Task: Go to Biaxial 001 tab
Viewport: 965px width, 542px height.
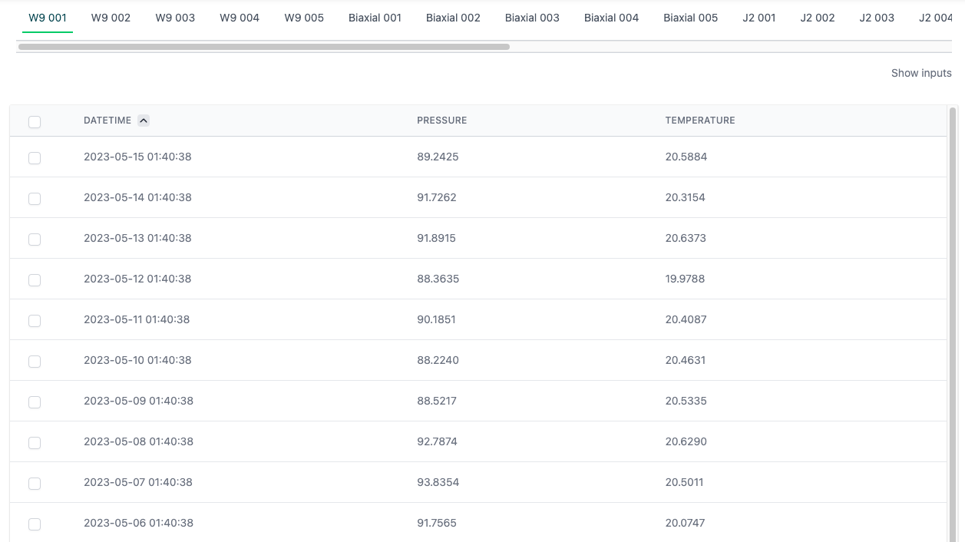Action: (x=375, y=18)
